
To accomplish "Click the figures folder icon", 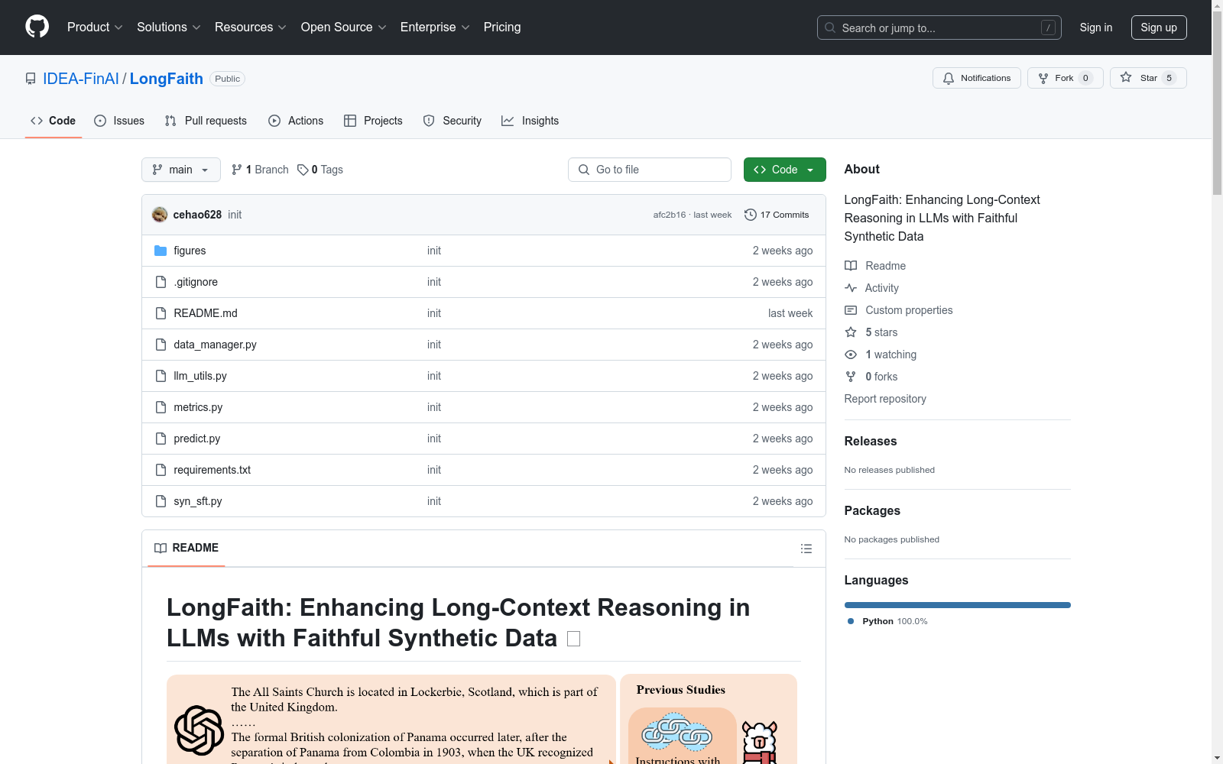I will 161,251.
